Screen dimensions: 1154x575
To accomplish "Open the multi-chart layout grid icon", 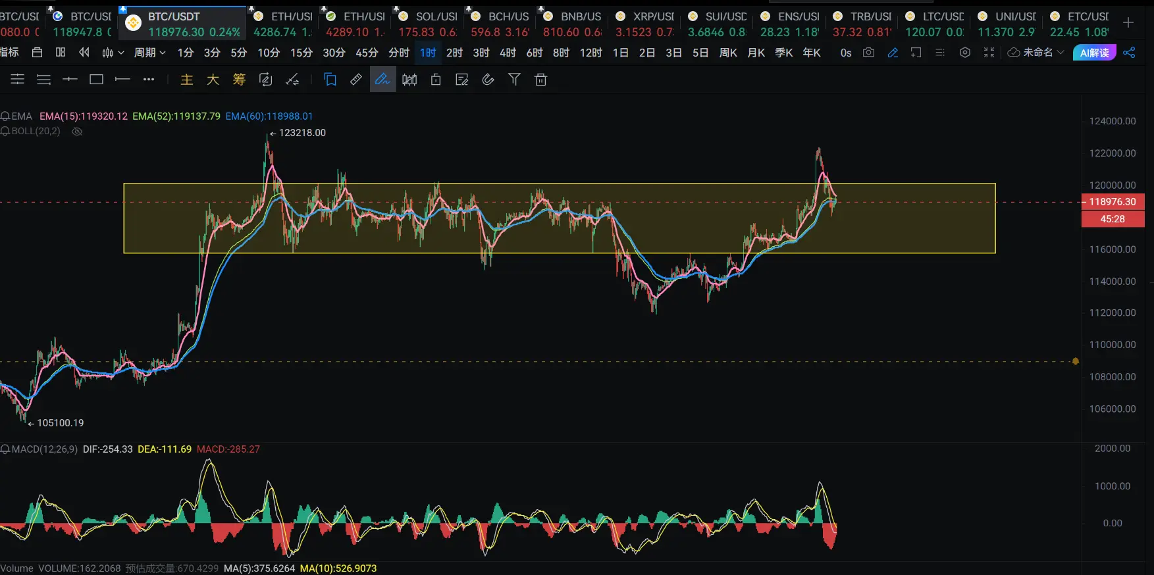I will [61, 53].
